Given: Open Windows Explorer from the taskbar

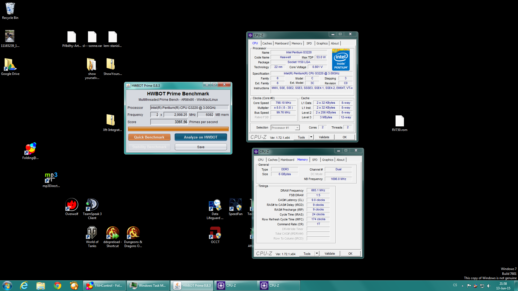Looking at the screenshot, I should (x=41, y=286).
